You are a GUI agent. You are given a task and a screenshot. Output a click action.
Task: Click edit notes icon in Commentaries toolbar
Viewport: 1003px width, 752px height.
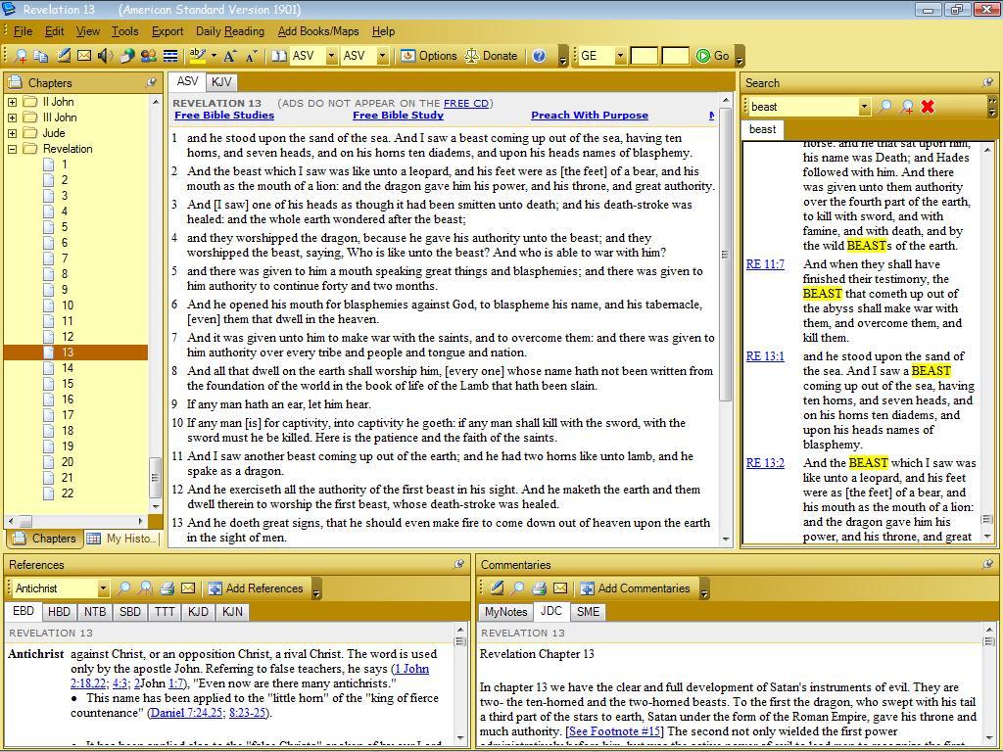497,587
